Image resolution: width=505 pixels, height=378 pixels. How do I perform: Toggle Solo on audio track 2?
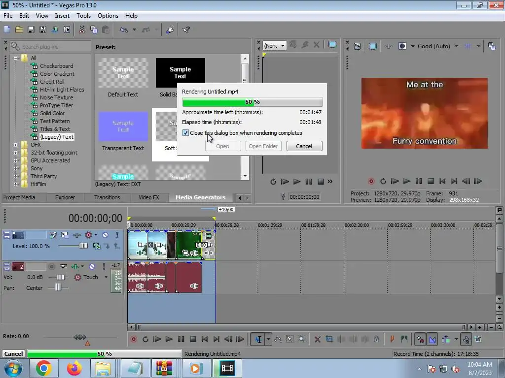(104, 266)
